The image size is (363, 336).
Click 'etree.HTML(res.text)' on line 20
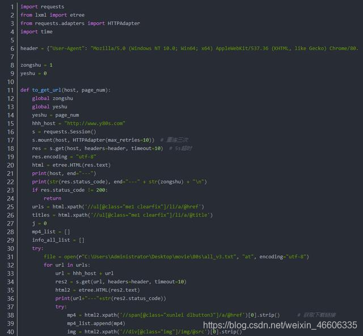[82, 165]
